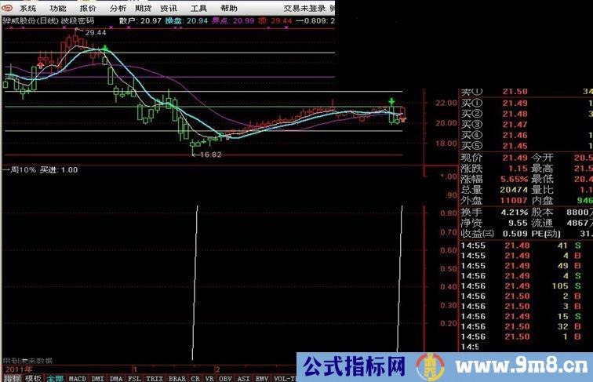Open the 报价 menu

click(x=88, y=7)
